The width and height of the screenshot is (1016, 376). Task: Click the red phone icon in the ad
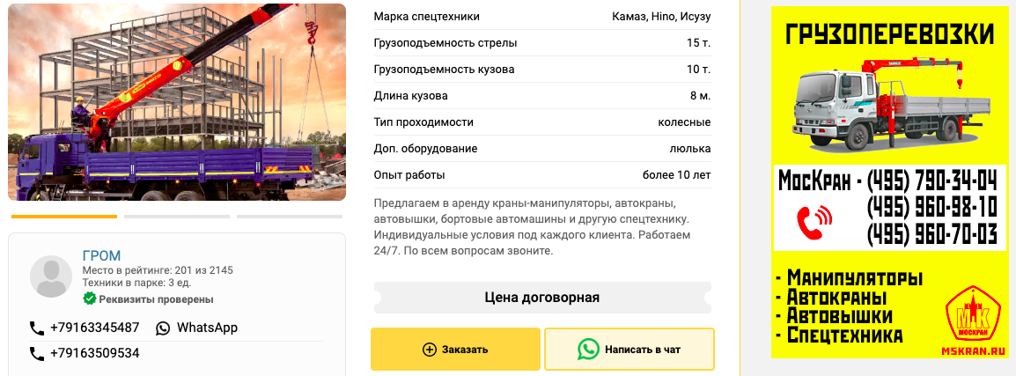pyautogui.click(x=814, y=223)
